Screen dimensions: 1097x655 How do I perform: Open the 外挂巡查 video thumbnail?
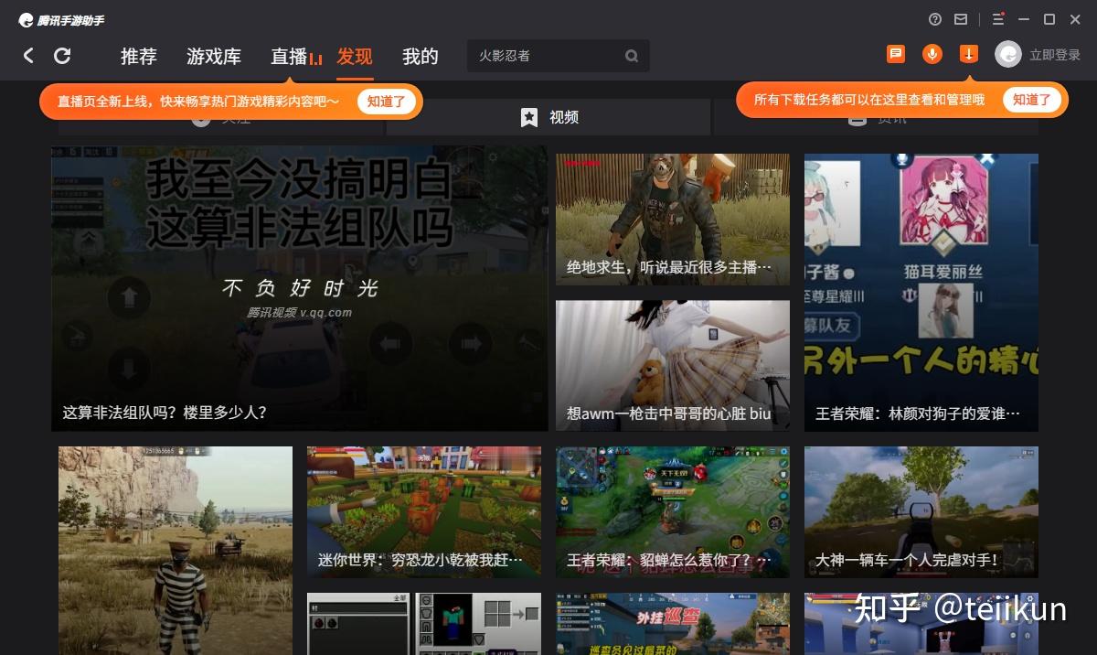[673, 624]
